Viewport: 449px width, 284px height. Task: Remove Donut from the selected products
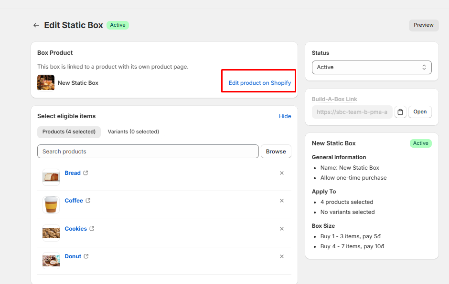click(x=282, y=256)
